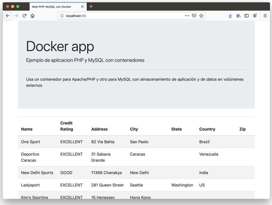272x205 pixels.
Task: Click the Name column header
Action: click(27, 129)
